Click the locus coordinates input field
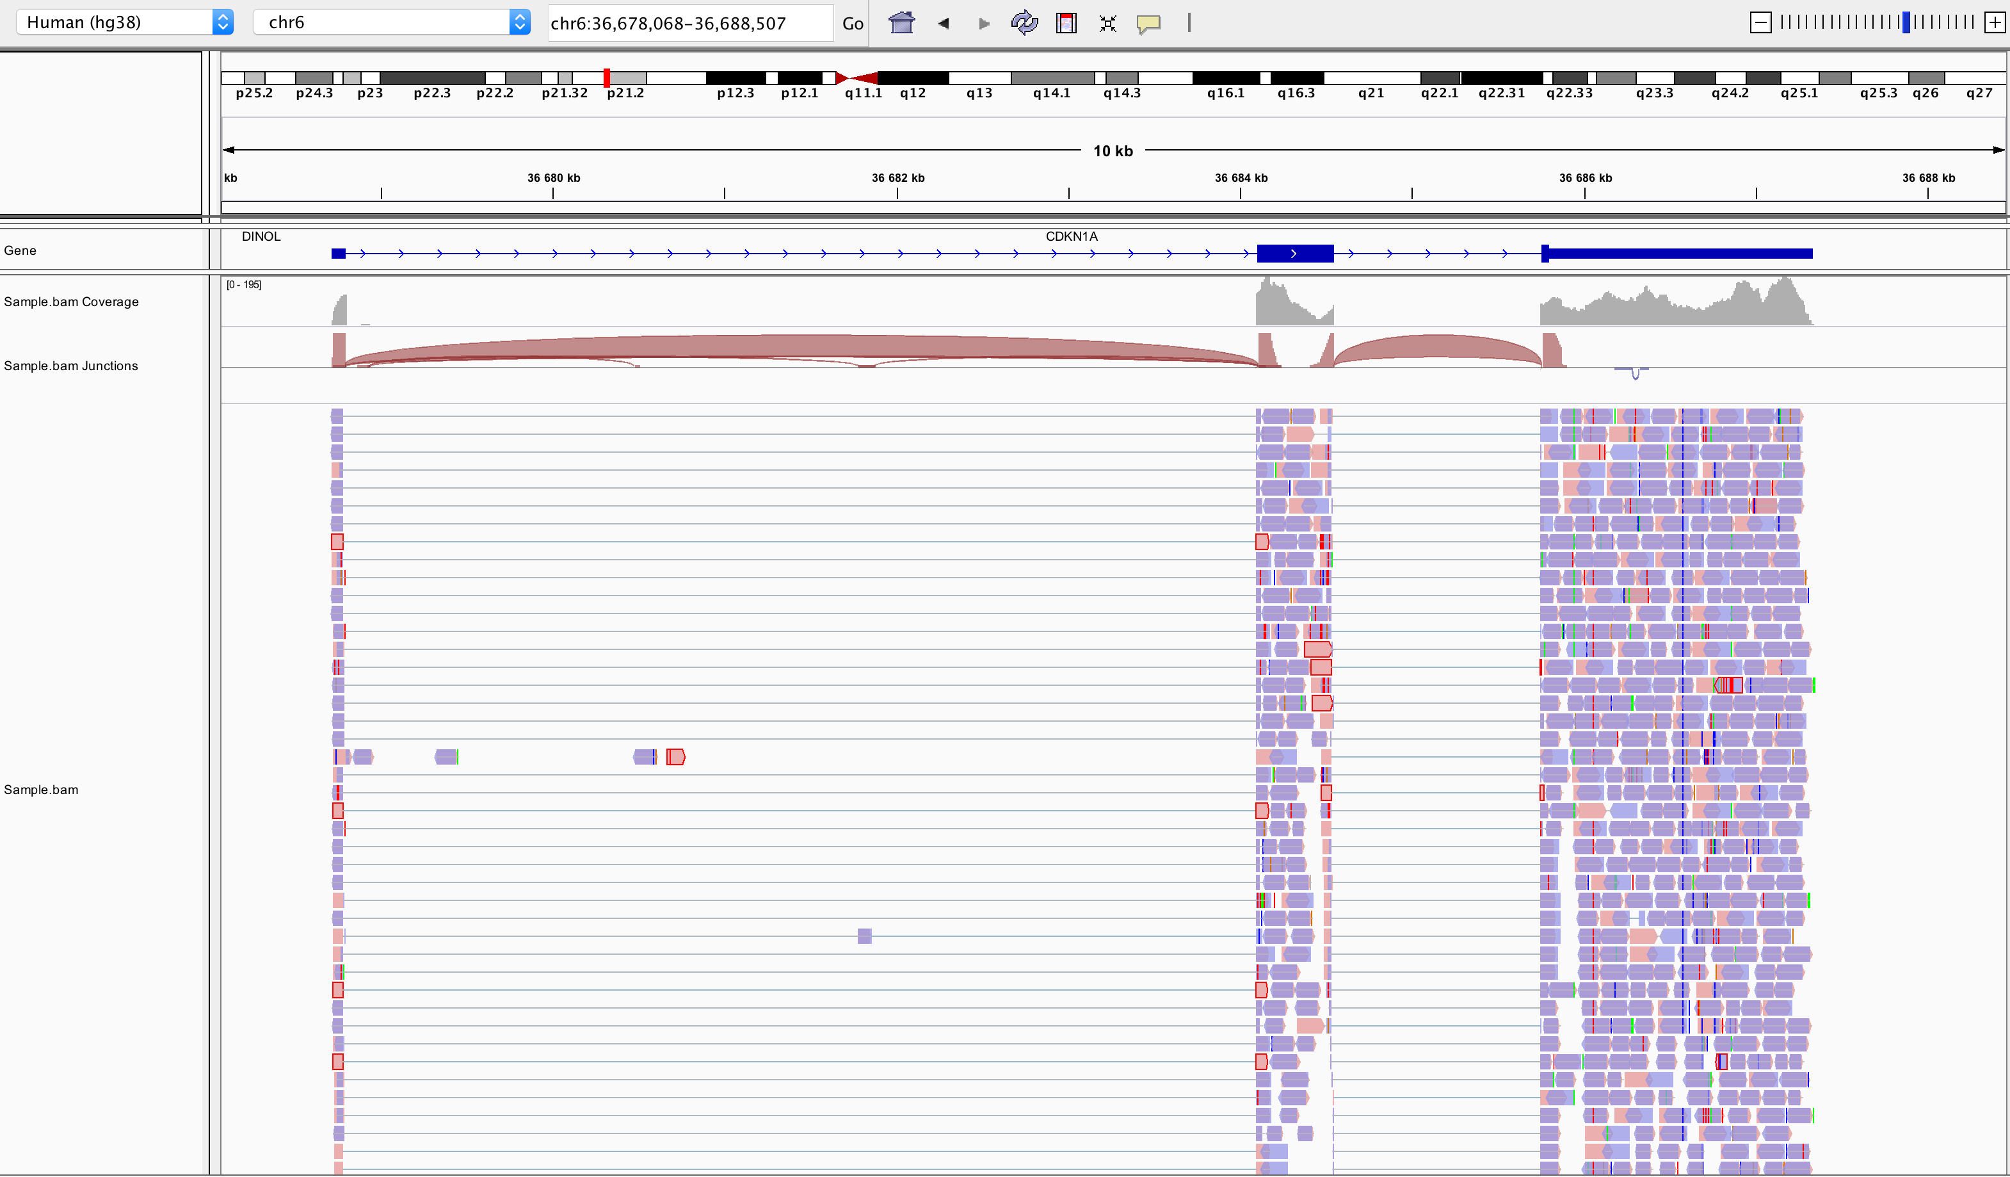The height and width of the screenshot is (1177, 2010). 690,23
